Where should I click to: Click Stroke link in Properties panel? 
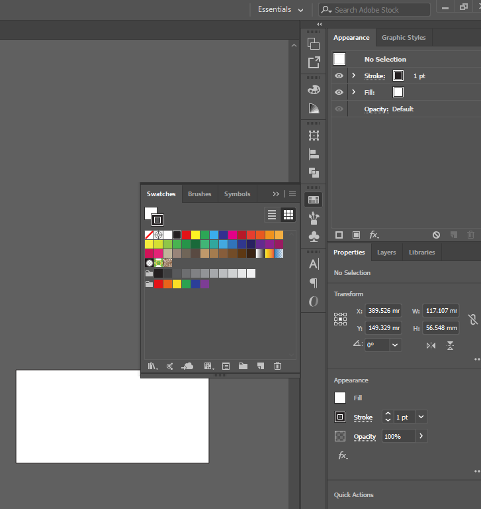363,418
